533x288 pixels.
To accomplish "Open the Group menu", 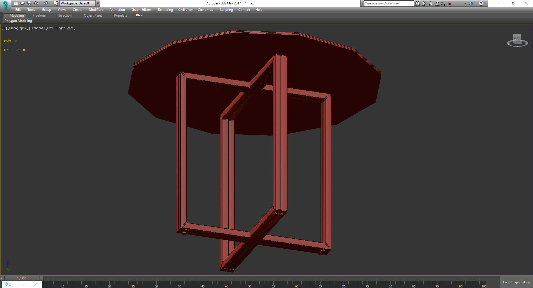I will coord(46,10).
